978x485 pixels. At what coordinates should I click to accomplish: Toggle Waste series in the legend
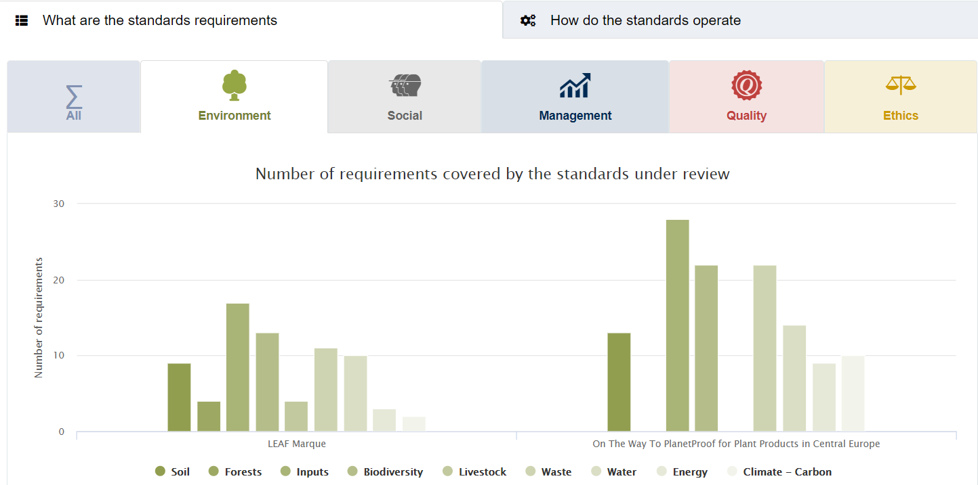(548, 472)
